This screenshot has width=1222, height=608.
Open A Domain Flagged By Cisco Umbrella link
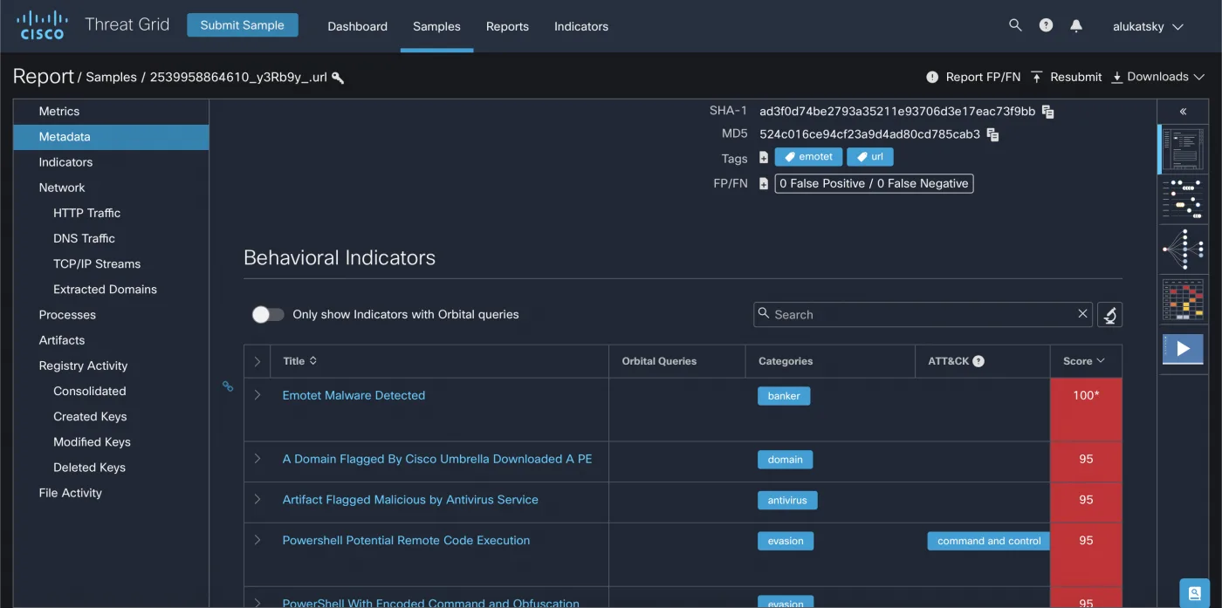(437, 459)
